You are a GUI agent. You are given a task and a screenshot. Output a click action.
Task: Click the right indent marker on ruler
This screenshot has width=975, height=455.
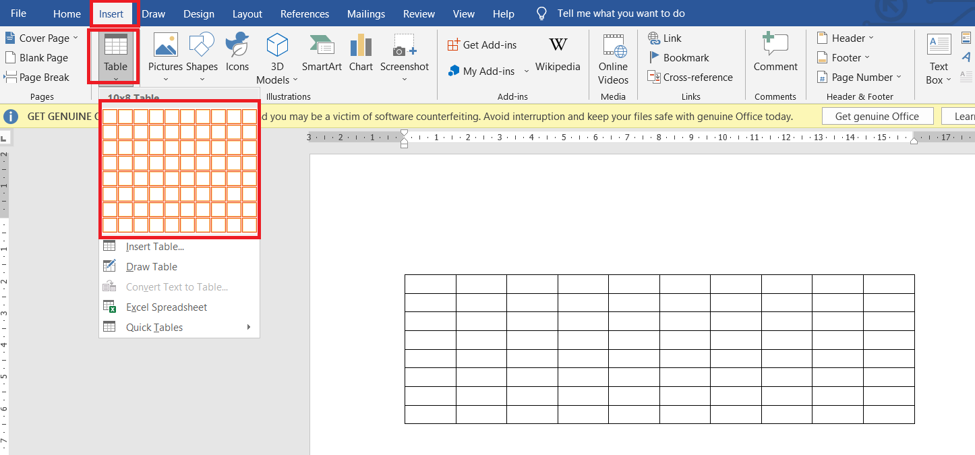(x=914, y=140)
